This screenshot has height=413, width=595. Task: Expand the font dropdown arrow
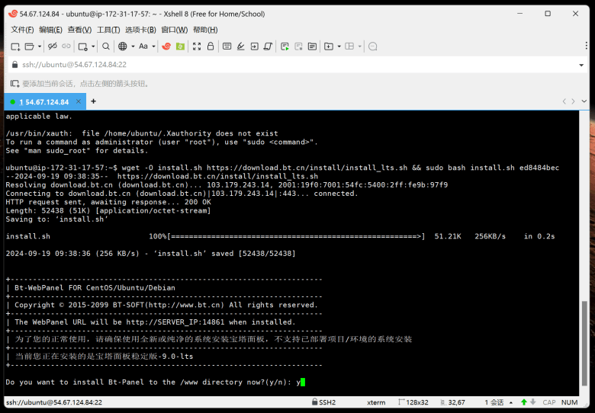[153, 46]
